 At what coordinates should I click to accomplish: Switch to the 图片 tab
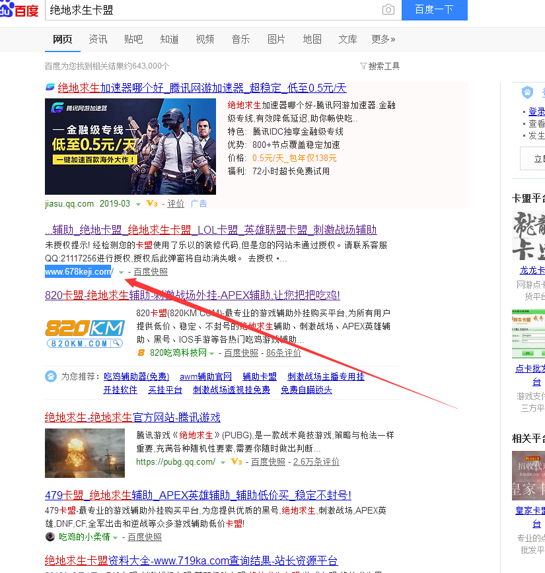[276, 40]
